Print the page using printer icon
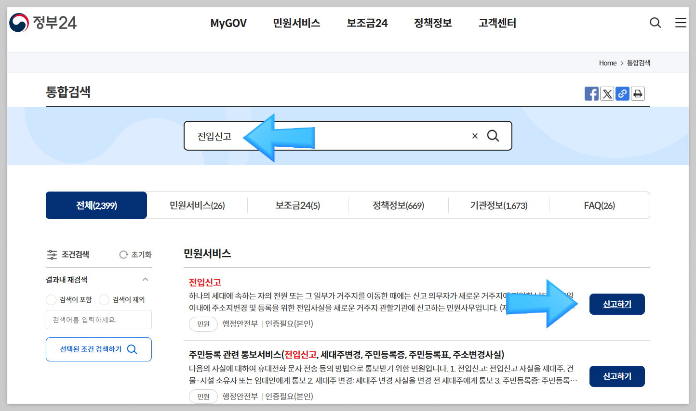696x411 pixels. tap(638, 93)
